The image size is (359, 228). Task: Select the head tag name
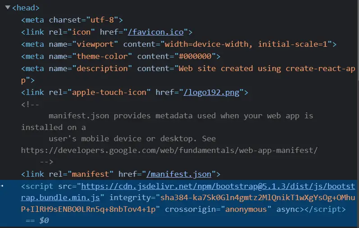pos(26,8)
